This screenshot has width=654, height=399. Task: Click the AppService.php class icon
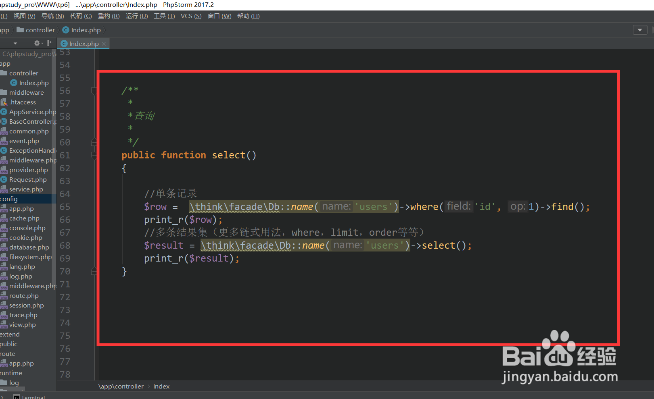[4, 112]
